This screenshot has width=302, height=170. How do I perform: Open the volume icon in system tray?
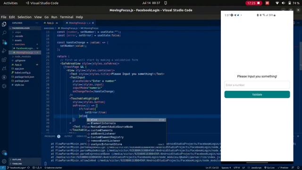[x=283, y=3]
